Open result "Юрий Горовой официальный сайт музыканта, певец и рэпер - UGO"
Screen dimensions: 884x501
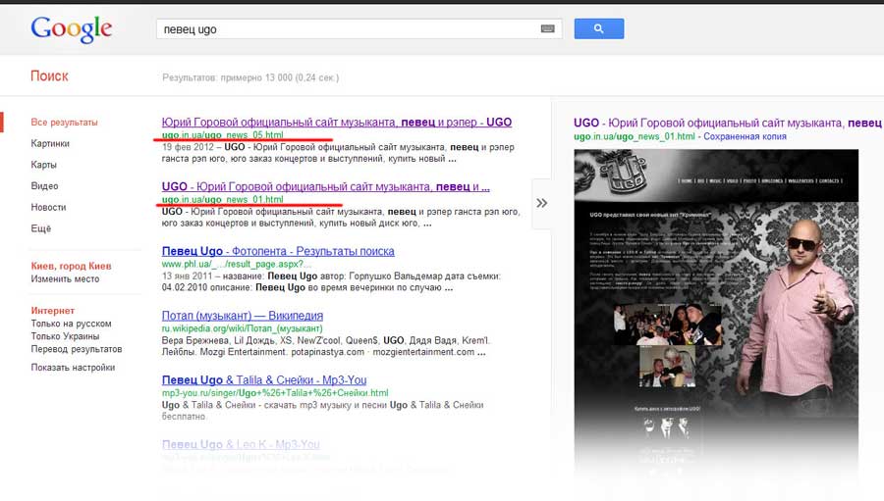[337, 123]
